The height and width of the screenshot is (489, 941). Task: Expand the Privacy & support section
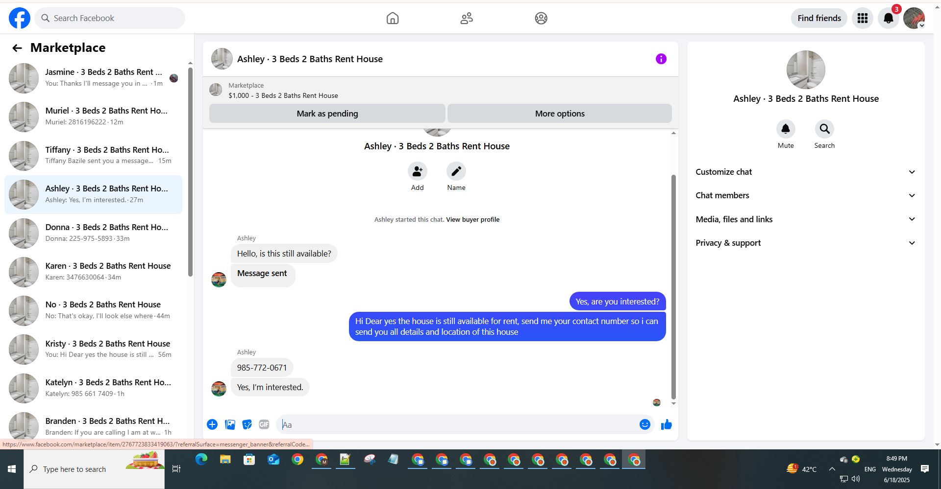click(x=806, y=243)
